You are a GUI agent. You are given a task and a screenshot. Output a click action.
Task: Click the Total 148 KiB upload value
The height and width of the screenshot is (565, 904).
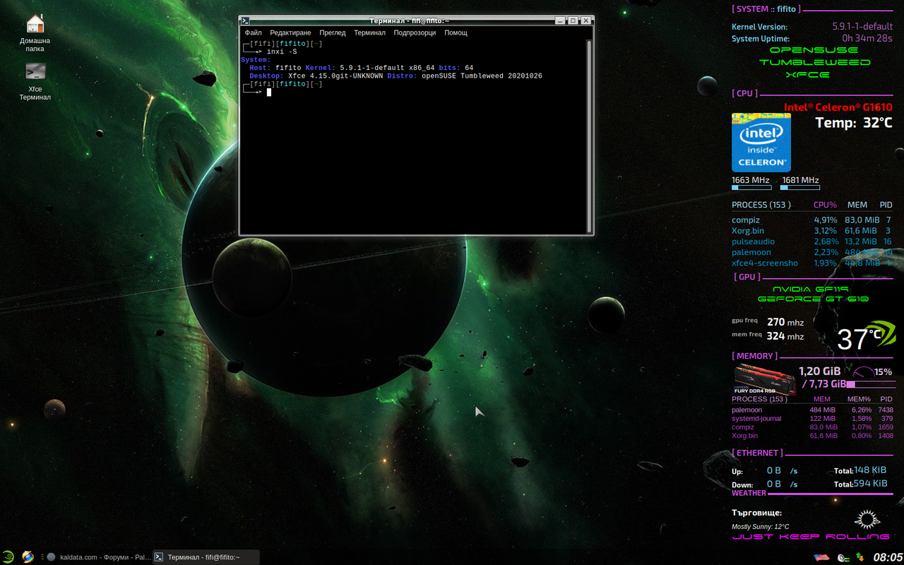(x=870, y=470)
